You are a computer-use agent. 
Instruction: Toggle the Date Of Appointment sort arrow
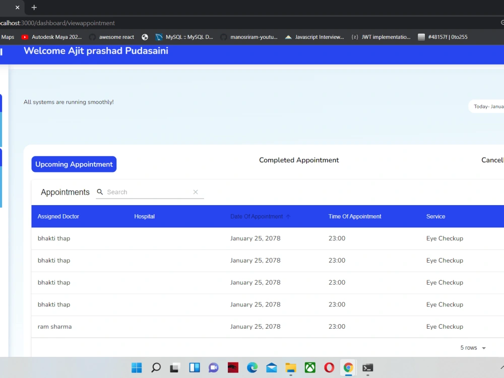[288, 216]
